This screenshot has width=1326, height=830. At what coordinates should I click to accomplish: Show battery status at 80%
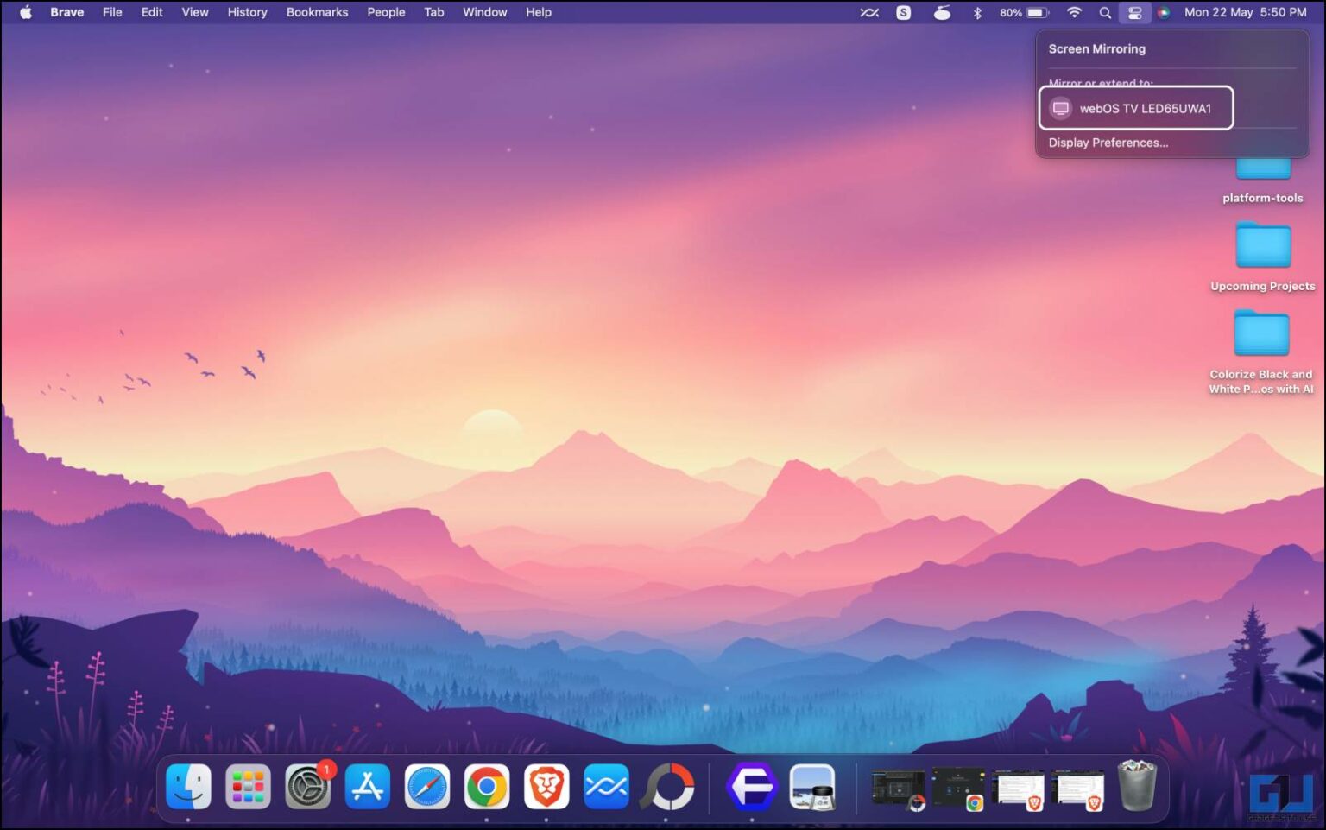(x=1024, y=12)
